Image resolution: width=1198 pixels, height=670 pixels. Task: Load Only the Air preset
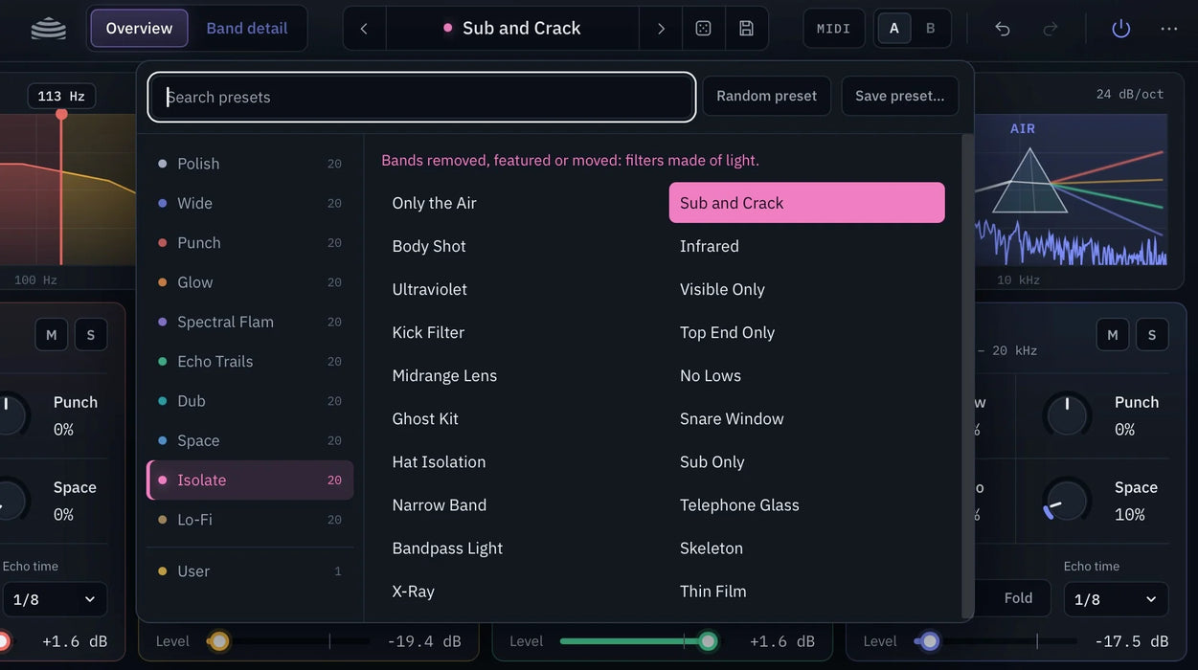519,203
